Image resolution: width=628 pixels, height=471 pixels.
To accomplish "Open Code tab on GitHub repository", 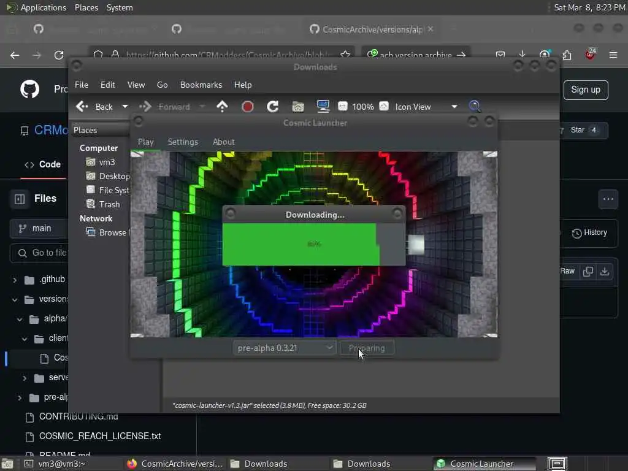I will (43, 164).
